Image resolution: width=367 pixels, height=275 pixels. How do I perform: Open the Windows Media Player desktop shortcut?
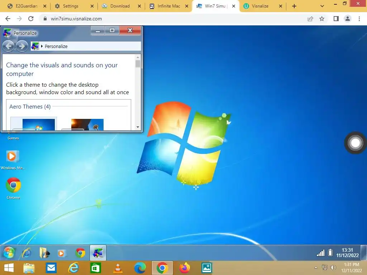coord(13,160)
